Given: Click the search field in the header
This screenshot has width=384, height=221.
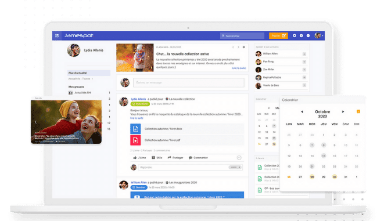Looking at the screenshot, I should (242, 36).
